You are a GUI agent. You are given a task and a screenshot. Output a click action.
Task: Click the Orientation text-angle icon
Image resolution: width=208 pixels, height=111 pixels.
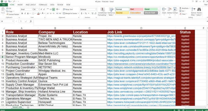58,9
